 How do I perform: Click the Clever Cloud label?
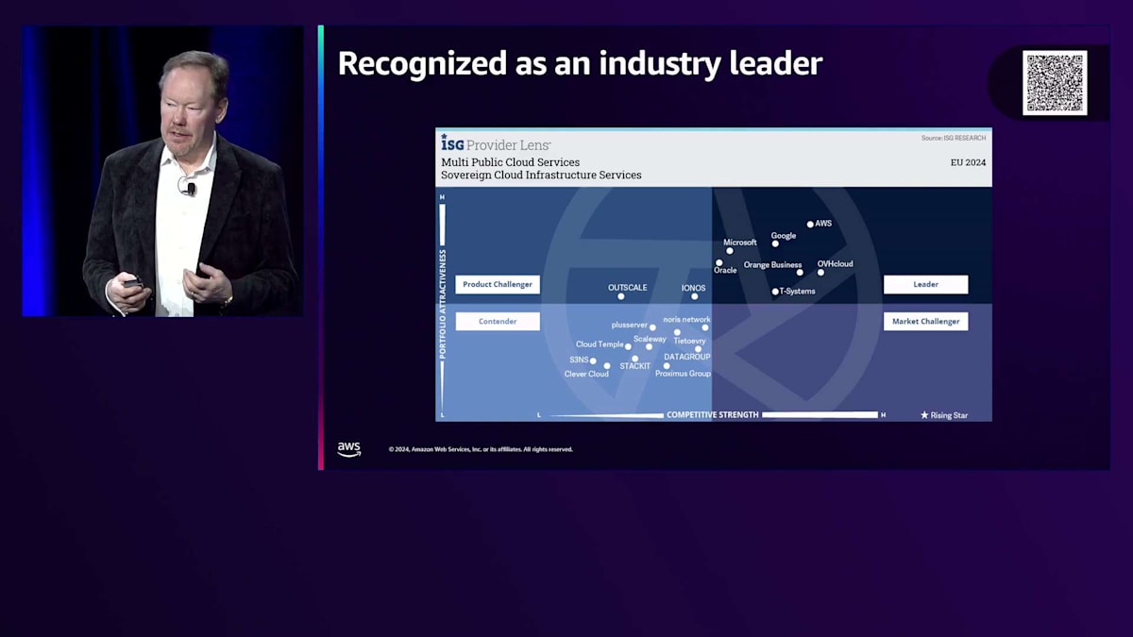click(x=586, y=375)
